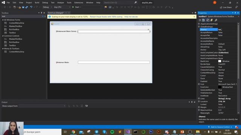Open the Project menu

(x=29, y=3)
